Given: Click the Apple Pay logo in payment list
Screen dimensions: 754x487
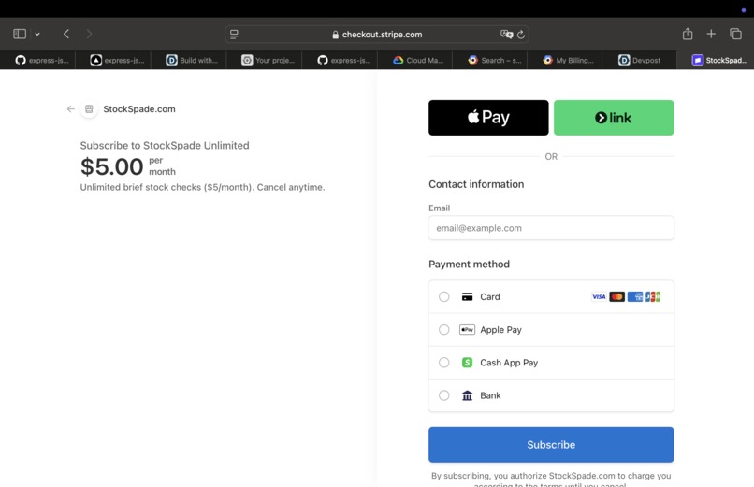Looking at the screenshot, I should point(467,329).
